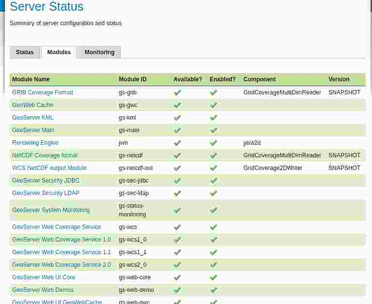
Task: Click the Enabled checkmark for Rendering Engine
Action: (x=214, y=143)
